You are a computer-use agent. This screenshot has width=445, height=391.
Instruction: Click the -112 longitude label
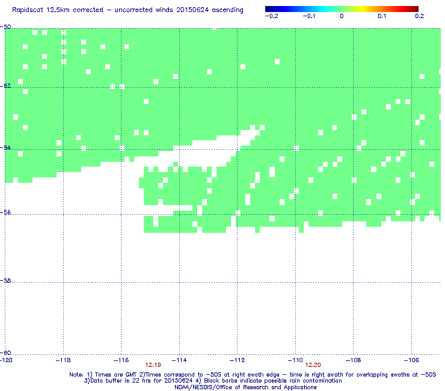click(238, 360)
